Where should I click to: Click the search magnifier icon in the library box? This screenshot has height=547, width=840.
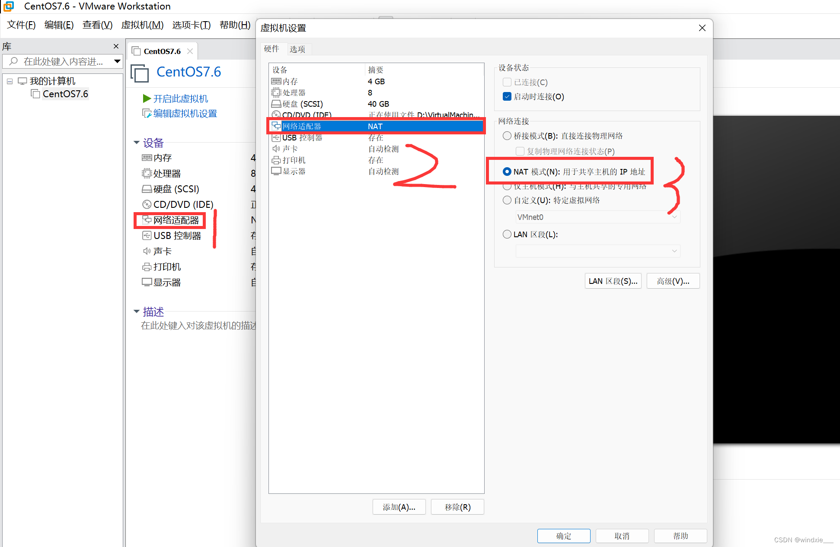[x=14, y=61]
